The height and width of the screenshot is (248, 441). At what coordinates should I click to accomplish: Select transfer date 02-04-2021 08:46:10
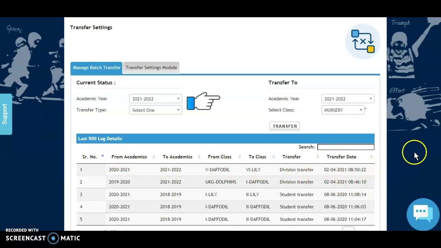345,182
